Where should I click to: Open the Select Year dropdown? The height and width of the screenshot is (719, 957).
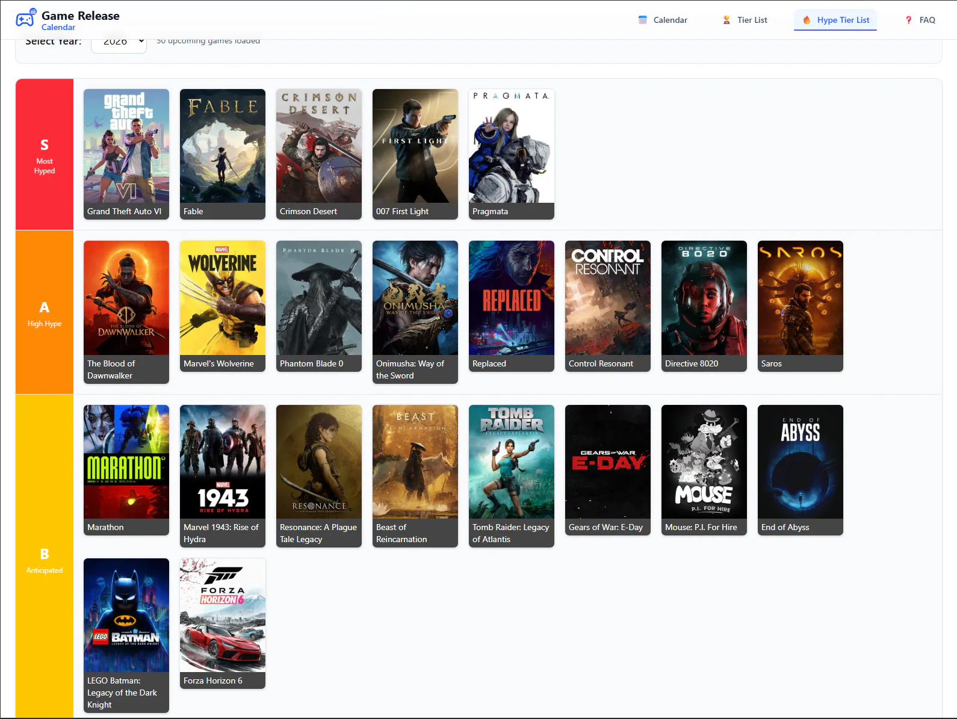(119, 42)
